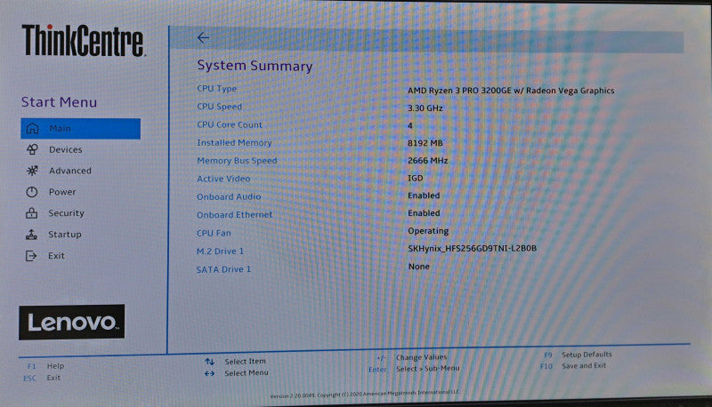This screenshot has height=407, width=712.
Task: Open the Advanced menu label
Action: pyautogui.click(x=70, y=171)
